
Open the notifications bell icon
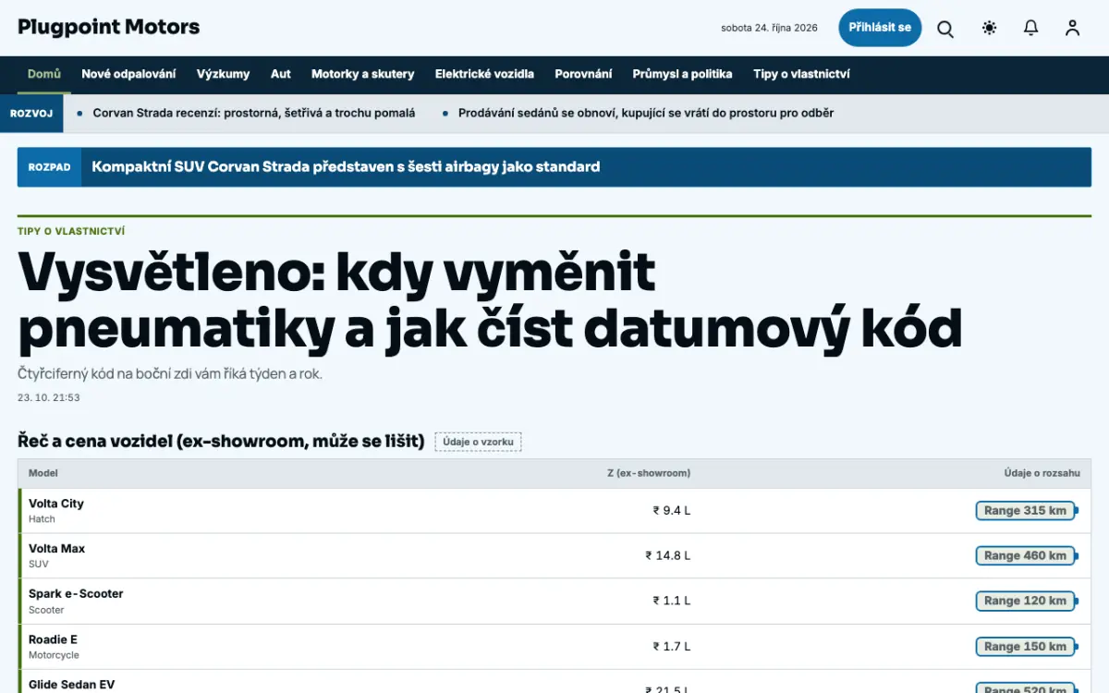click(x=1030, y=29)
